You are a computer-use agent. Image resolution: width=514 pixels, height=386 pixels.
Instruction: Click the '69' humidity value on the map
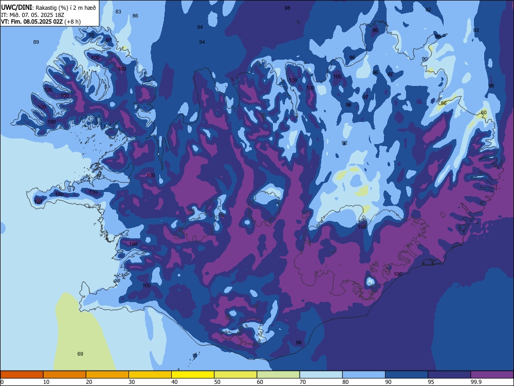80,354
